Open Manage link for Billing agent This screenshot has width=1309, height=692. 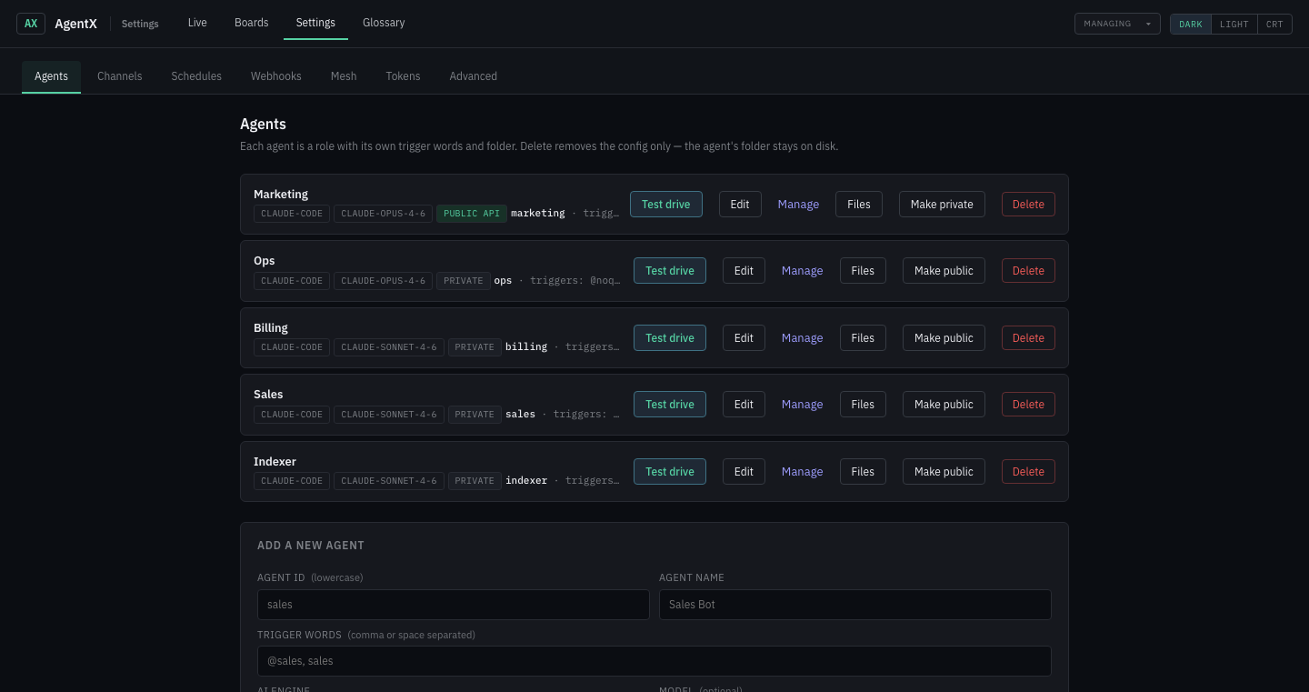(x=802, y=338)
